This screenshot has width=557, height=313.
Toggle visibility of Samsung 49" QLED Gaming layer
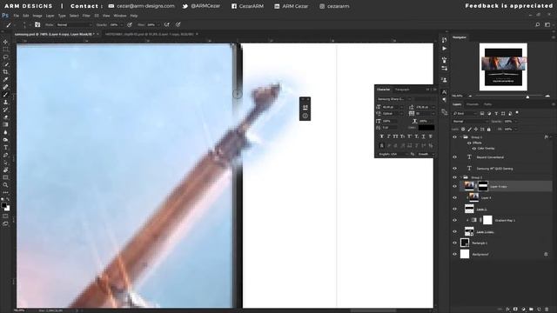point(454,168)
